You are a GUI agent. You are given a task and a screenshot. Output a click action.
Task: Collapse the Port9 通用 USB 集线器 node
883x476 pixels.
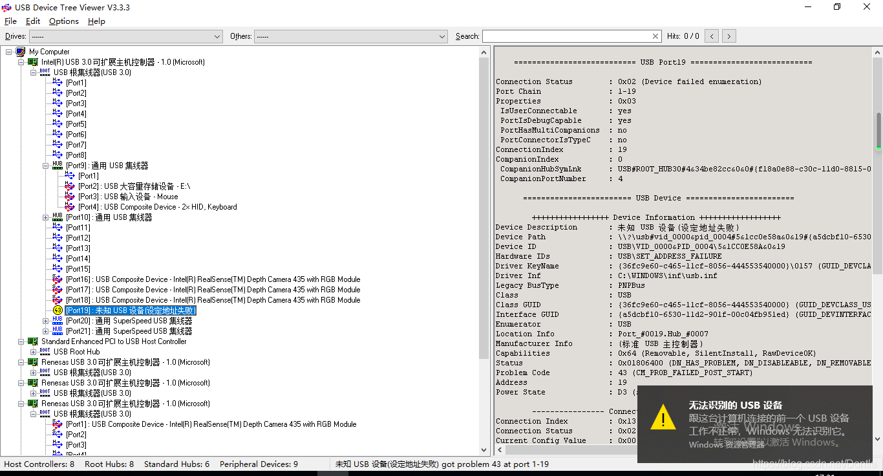pyautogui.click(x=46, y=166)
